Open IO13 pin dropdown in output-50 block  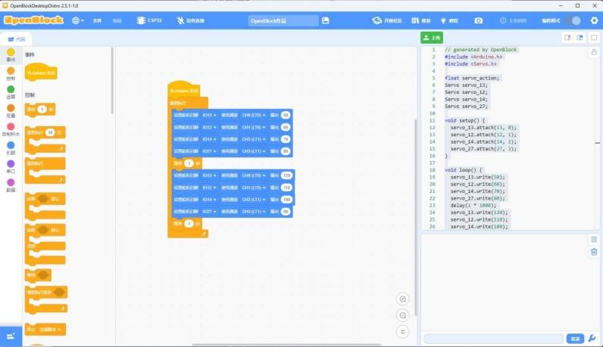pyautogui.click(x=209, y=115)
